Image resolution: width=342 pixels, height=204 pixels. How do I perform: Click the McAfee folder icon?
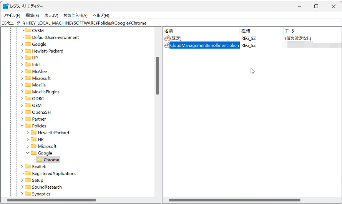pos(28,71)
